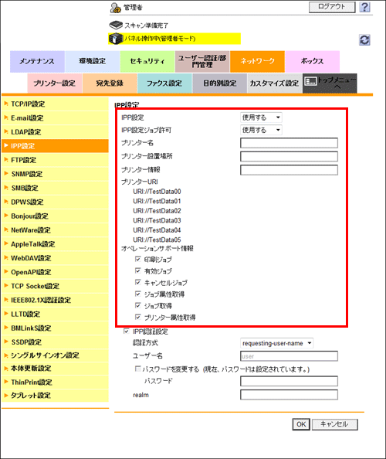Open 本体更新設定 in the sidebar
This screenshot has width=386, height=459.
pyautogui.click(x=55, y=369)
